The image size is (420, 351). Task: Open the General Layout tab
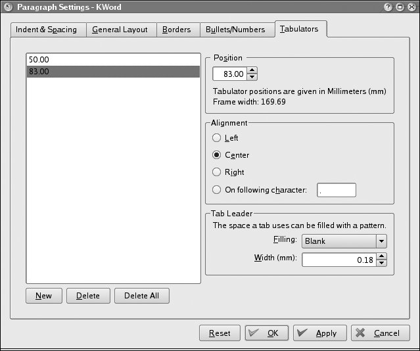[122, 30]
